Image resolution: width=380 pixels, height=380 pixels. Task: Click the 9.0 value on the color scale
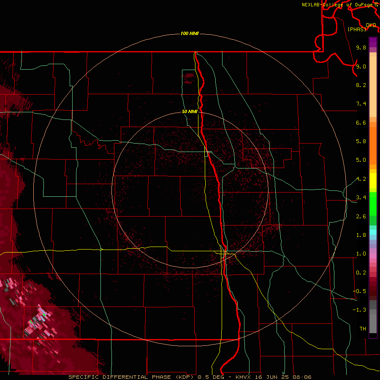tap(361, 66)
